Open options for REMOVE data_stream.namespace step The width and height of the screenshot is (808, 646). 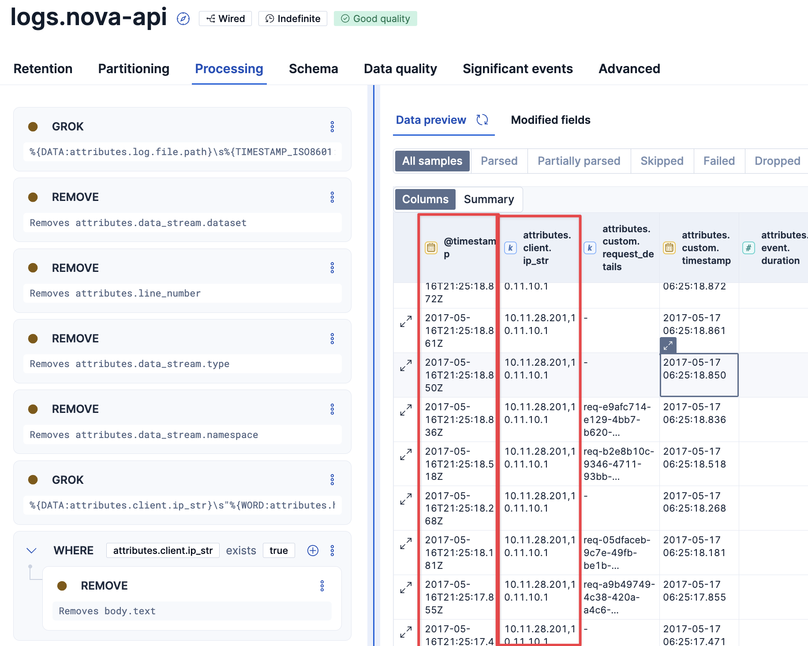point(333,409)
